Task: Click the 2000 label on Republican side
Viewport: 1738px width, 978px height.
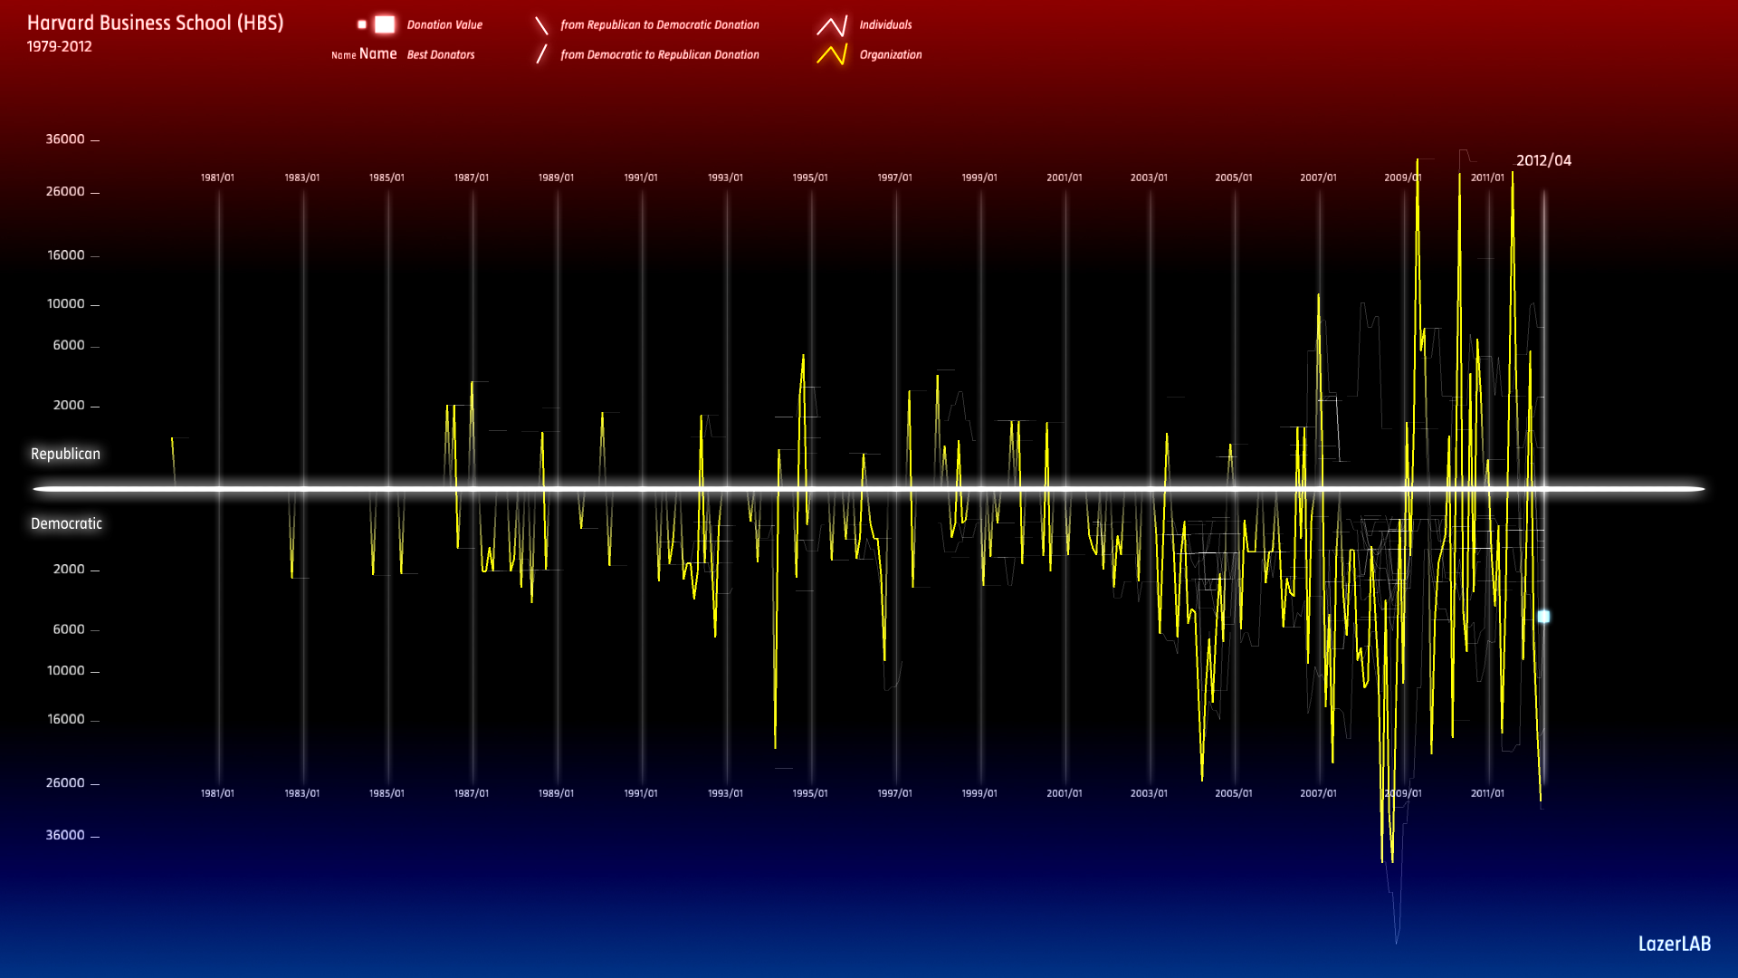Action: [69, 406]
